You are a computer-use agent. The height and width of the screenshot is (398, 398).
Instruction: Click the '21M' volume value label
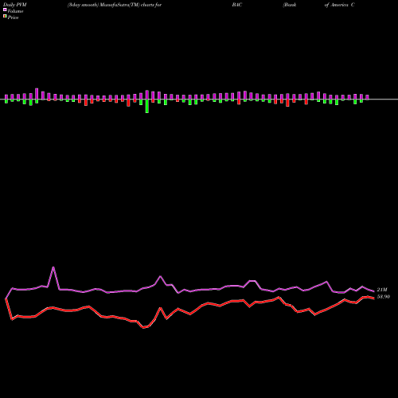(382, 290)
